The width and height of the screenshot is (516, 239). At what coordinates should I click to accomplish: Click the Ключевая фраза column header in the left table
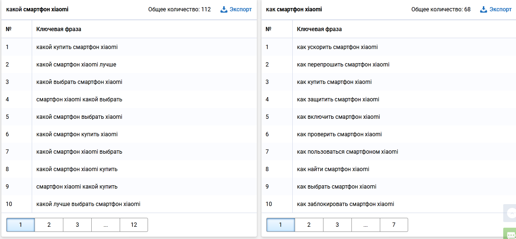(59, 29)
